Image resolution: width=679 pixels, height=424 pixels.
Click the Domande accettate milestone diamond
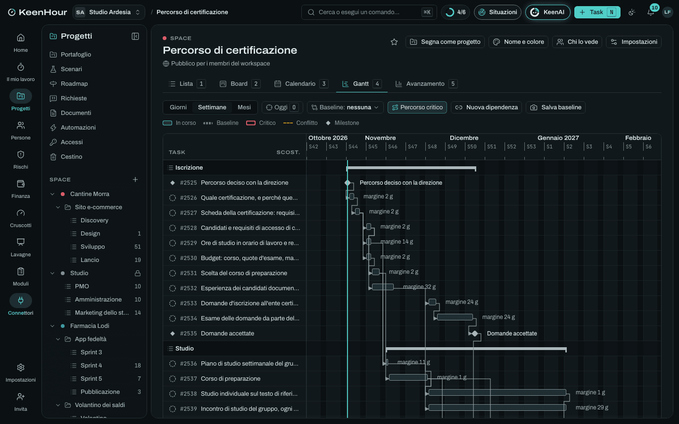click(475, 334)
